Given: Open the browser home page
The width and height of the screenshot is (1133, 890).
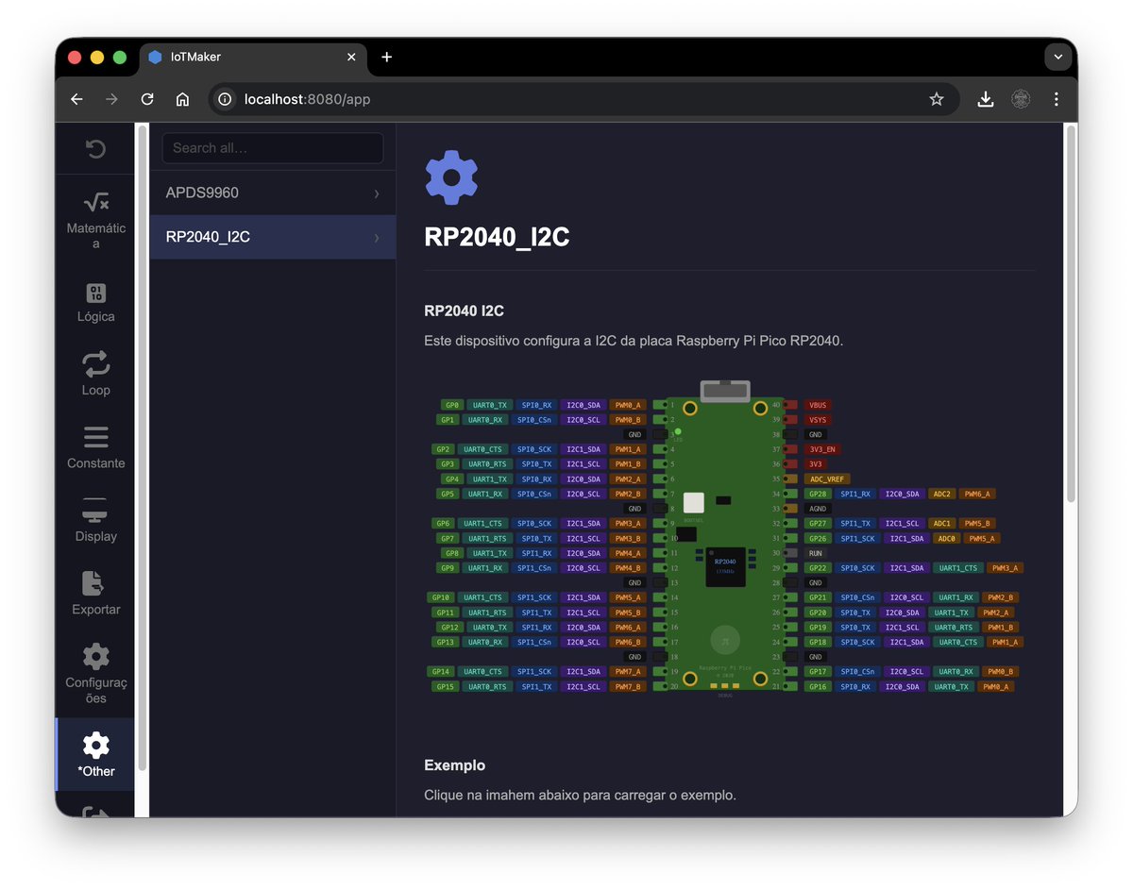Looking at the screenshot, I should point(182,99).
